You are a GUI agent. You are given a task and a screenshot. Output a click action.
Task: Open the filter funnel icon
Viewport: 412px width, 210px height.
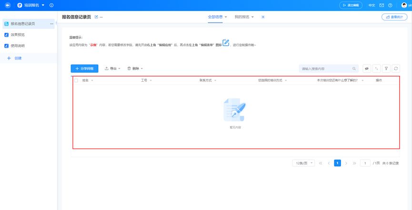pos(386,68)
